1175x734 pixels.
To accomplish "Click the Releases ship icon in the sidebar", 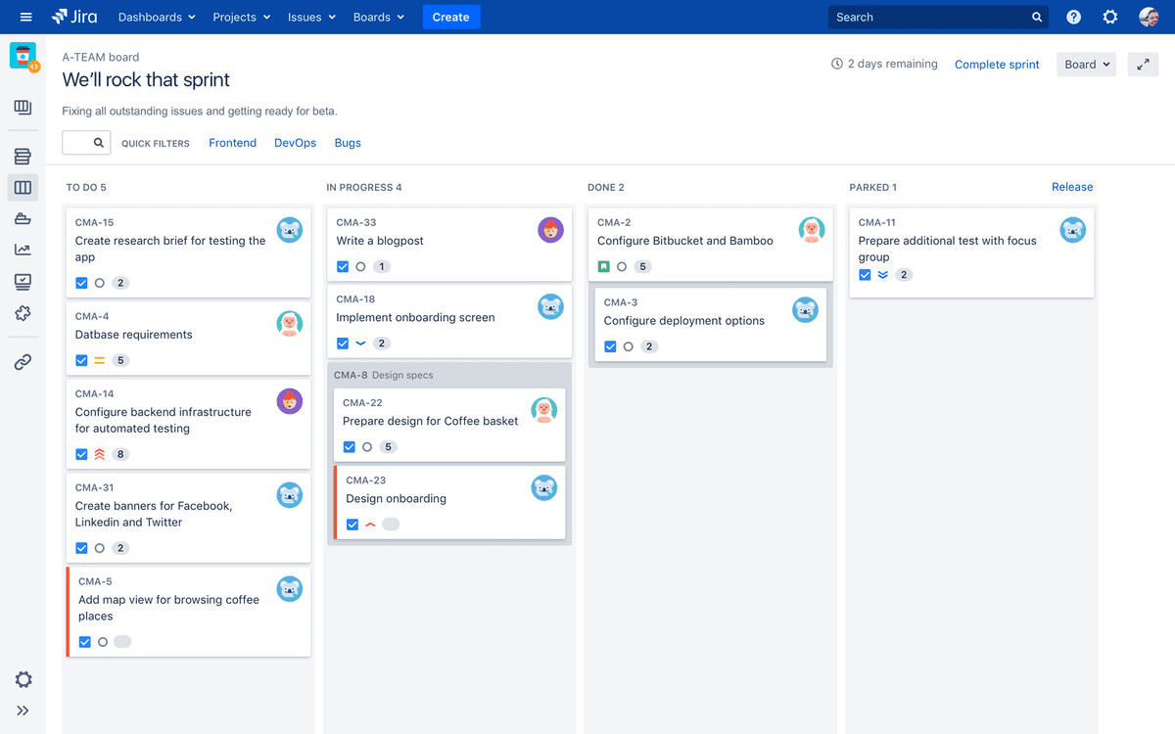I will coord(23,219).
